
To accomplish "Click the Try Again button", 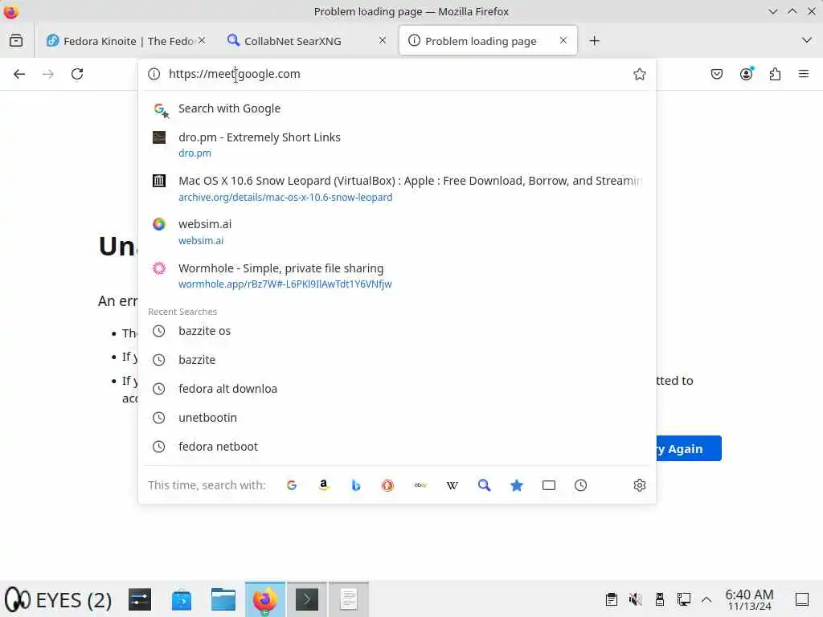I will [x=688, y=448].
